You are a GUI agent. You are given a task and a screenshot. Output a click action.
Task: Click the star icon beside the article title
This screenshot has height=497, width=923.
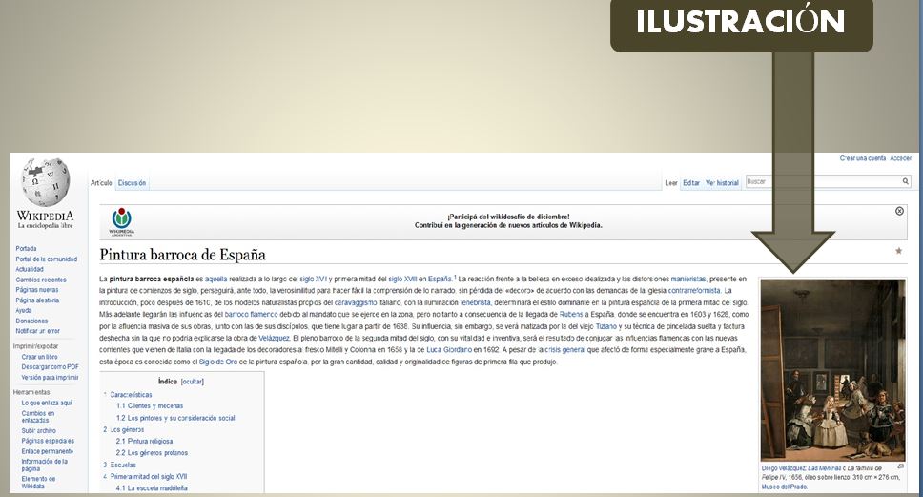coord(899,251)
